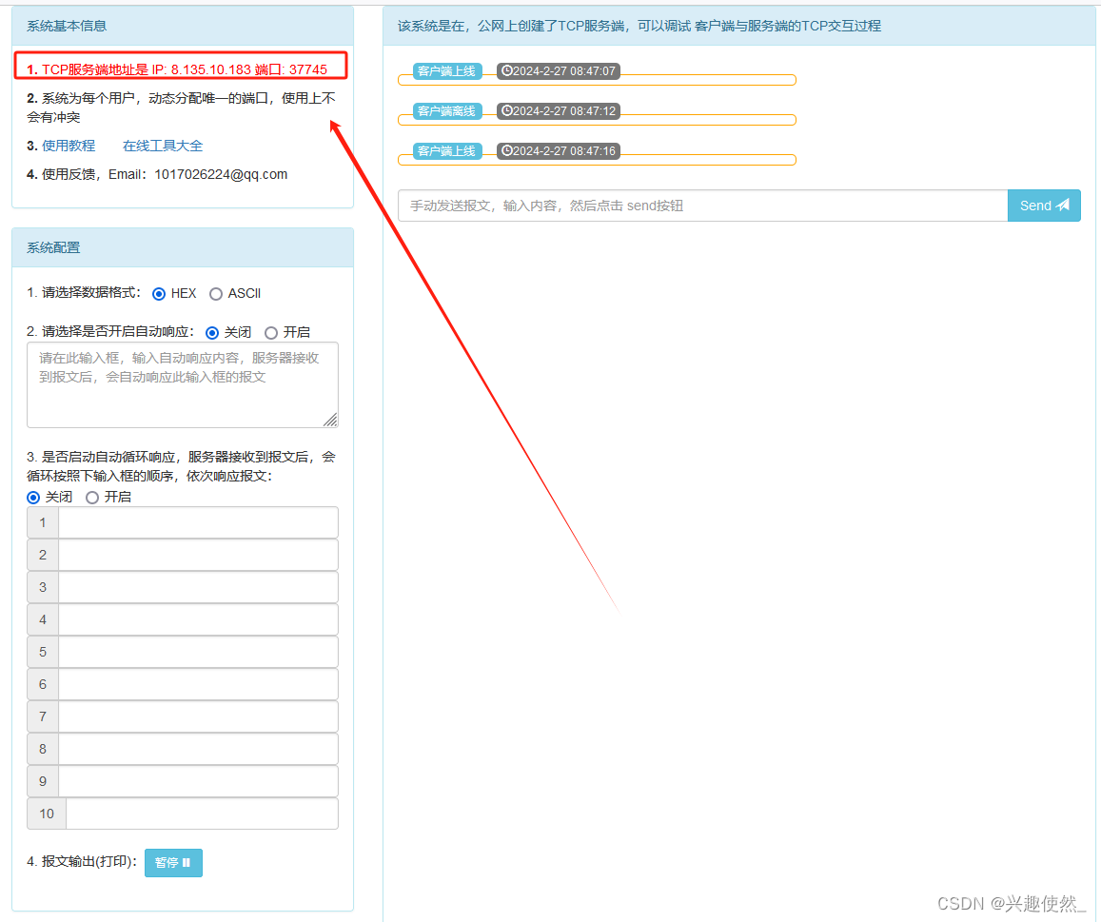Image resolution: width=1101 pixels, height=922 pixels.
Task: Click the 客户端离线 status label
Action: [447, 111]
